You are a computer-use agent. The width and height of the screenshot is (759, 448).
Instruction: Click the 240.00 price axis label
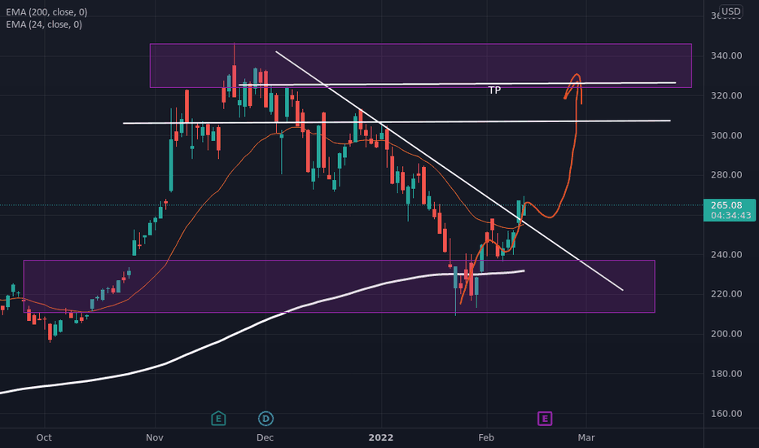(x=726, y=254)
